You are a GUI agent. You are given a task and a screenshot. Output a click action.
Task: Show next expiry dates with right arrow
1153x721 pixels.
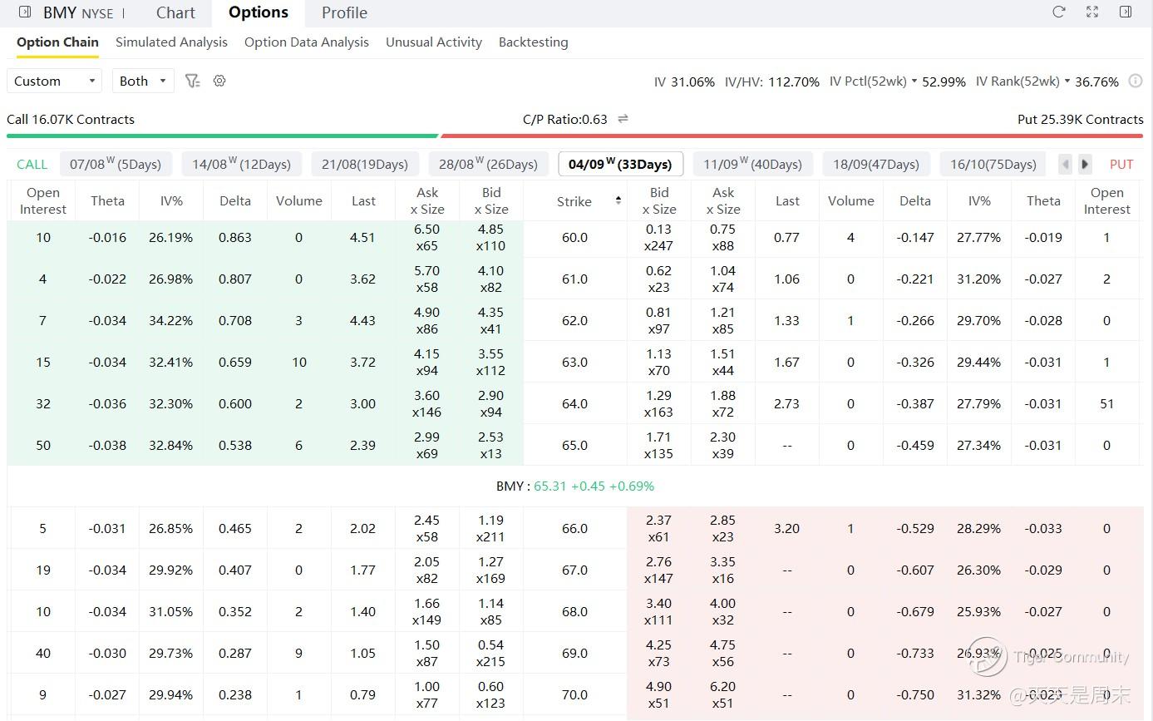click(x=1085, y=164)
